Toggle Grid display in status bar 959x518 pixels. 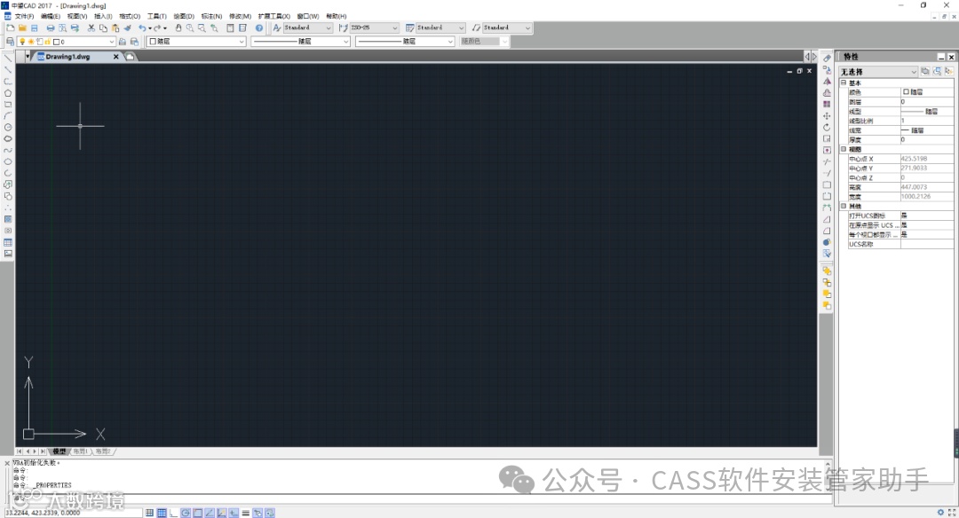(162, 513)
